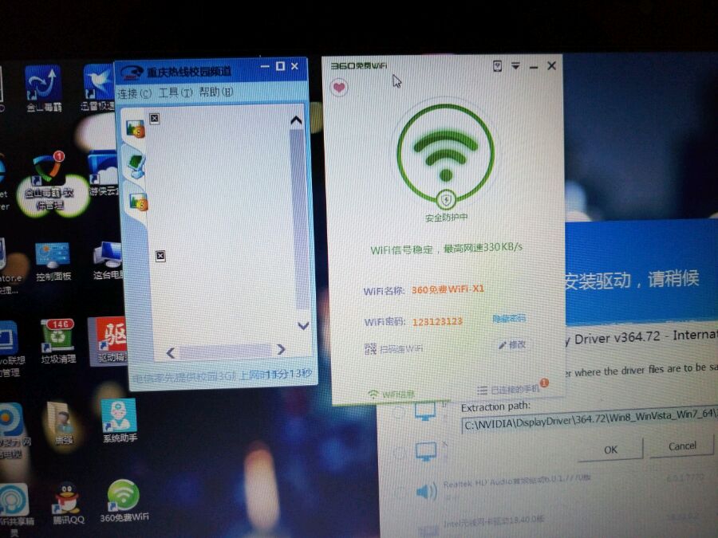Open the 唐强 user folder icon

coord(63,424)
